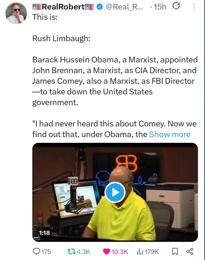Click the slashed-circle icon beside timestamp

[175, 7]
